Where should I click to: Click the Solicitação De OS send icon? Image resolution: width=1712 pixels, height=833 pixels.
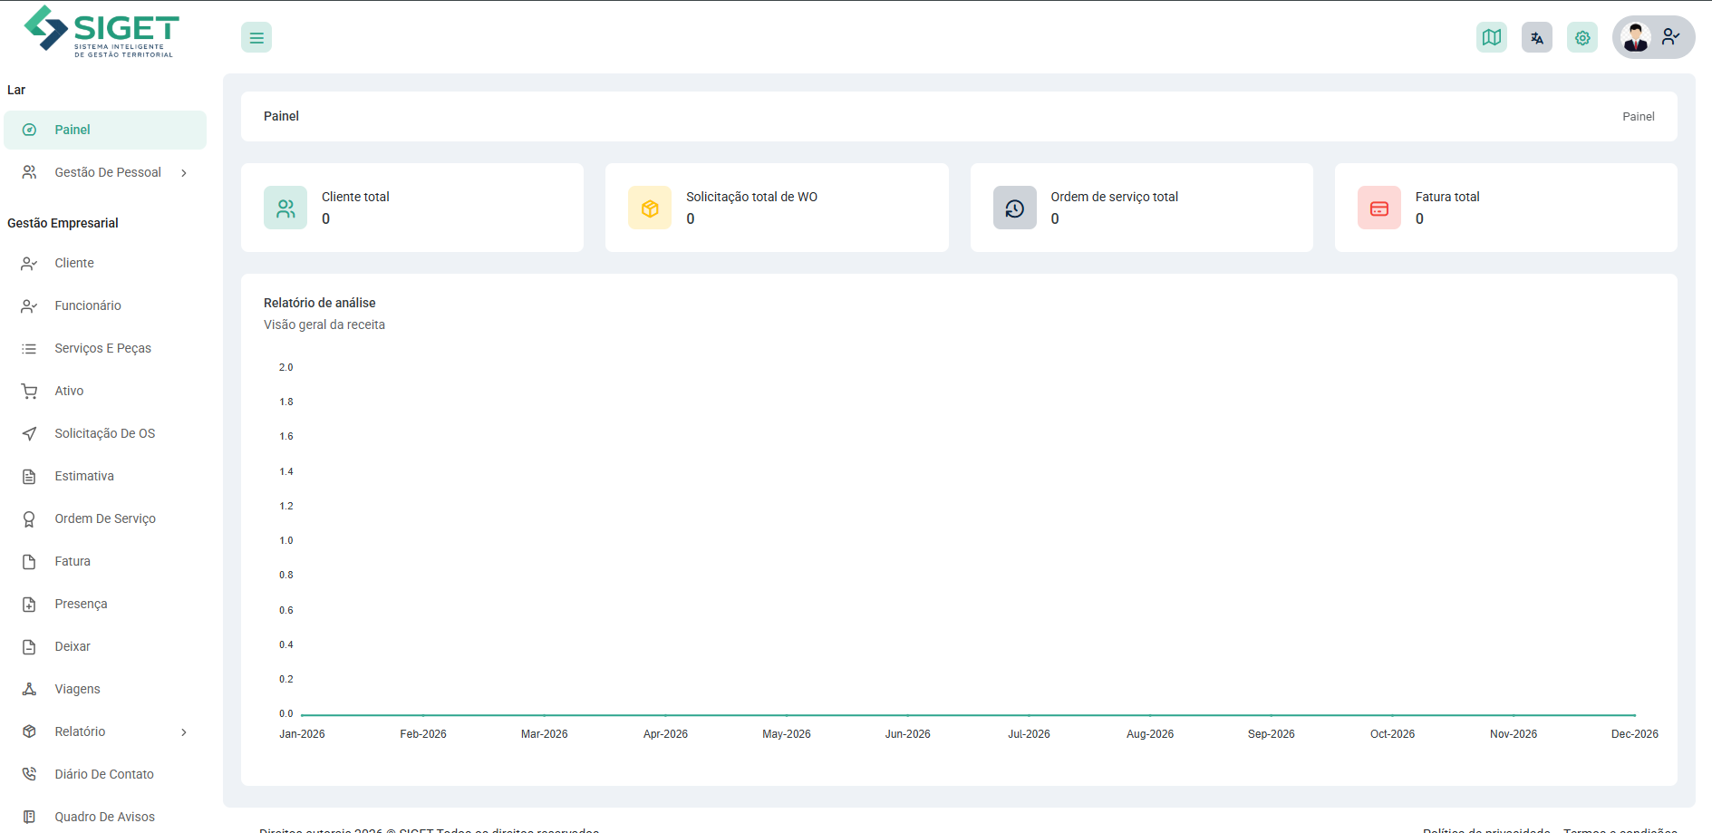coord(29,433)
